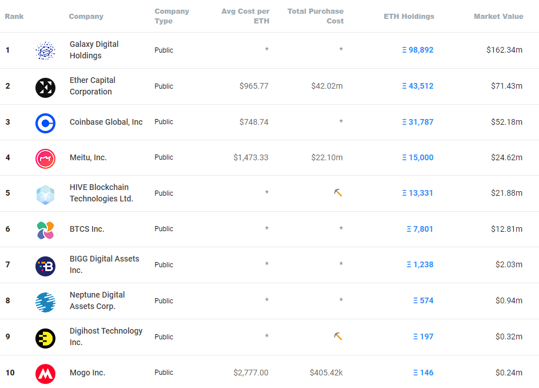
Task: Click the Ether Capital Corporation logo
Action: (45, 88)
